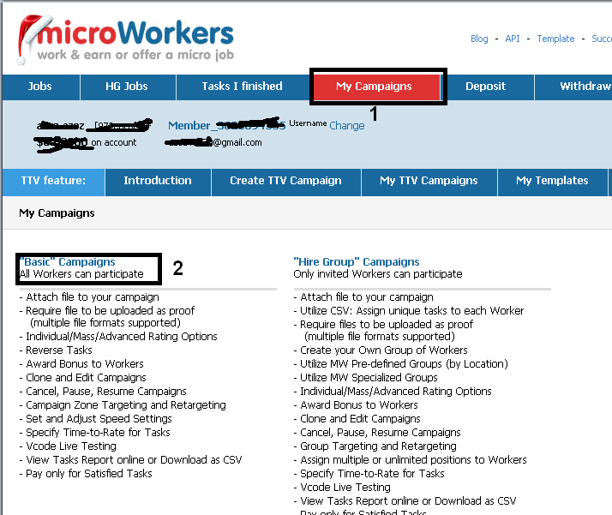The image size is (612, 515).
Task: Open "Hire Group" Campaigns link
Action: click(357, 262)
